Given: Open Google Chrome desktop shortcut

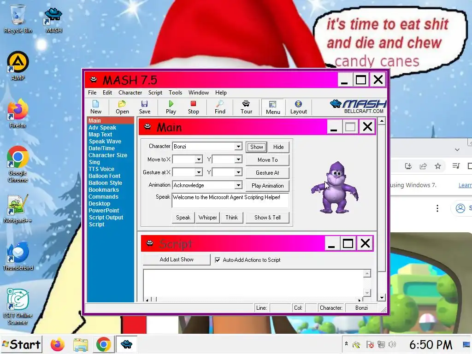Looking at the screenshot, I should click(x=18, y=165).
